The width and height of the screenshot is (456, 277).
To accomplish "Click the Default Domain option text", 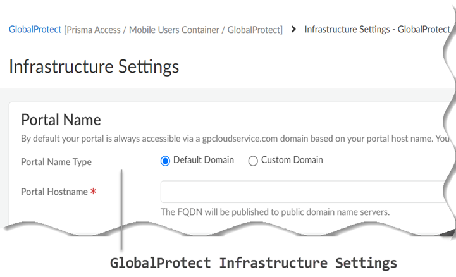I will [203, 161].
